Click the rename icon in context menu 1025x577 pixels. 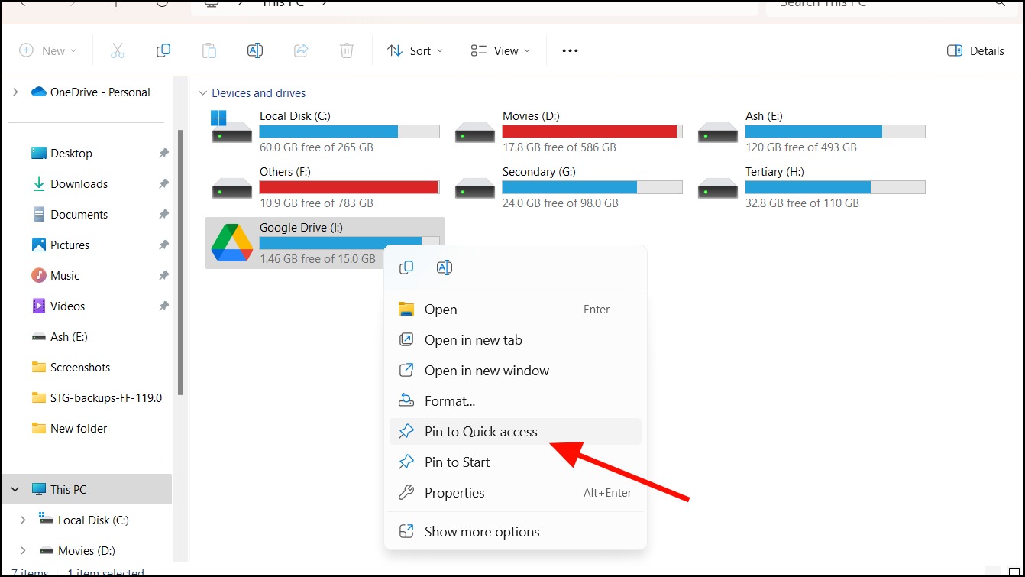point(444,267)
